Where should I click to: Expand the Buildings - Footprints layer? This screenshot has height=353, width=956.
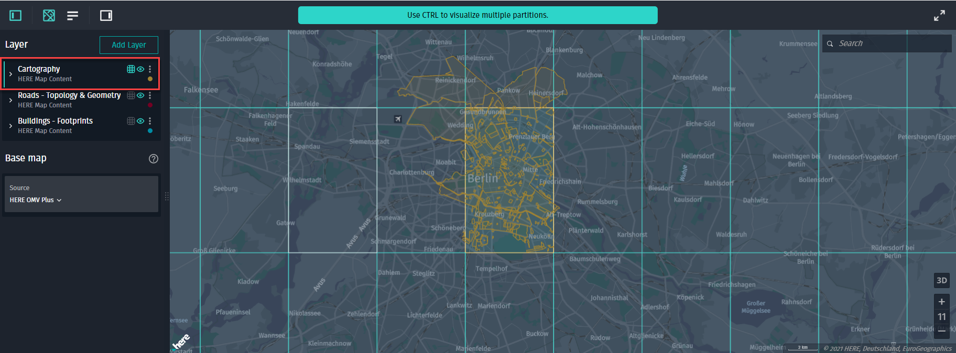10,126
